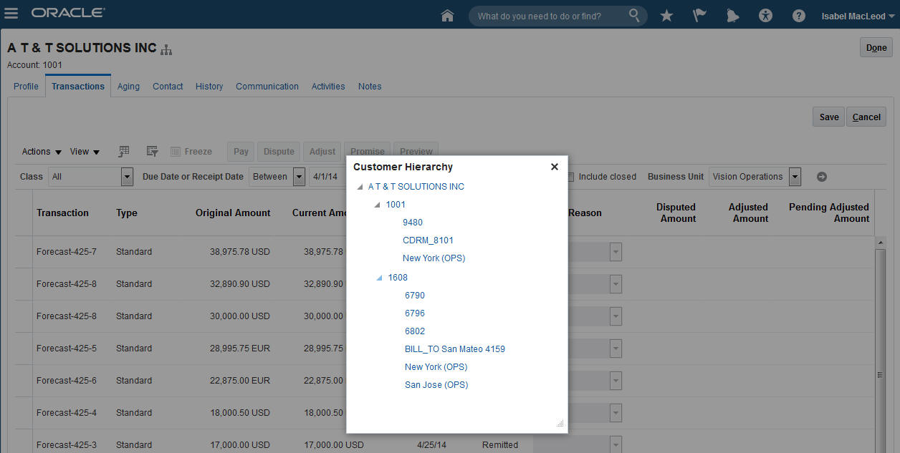Open the Help question mark icon

[799, 16]
